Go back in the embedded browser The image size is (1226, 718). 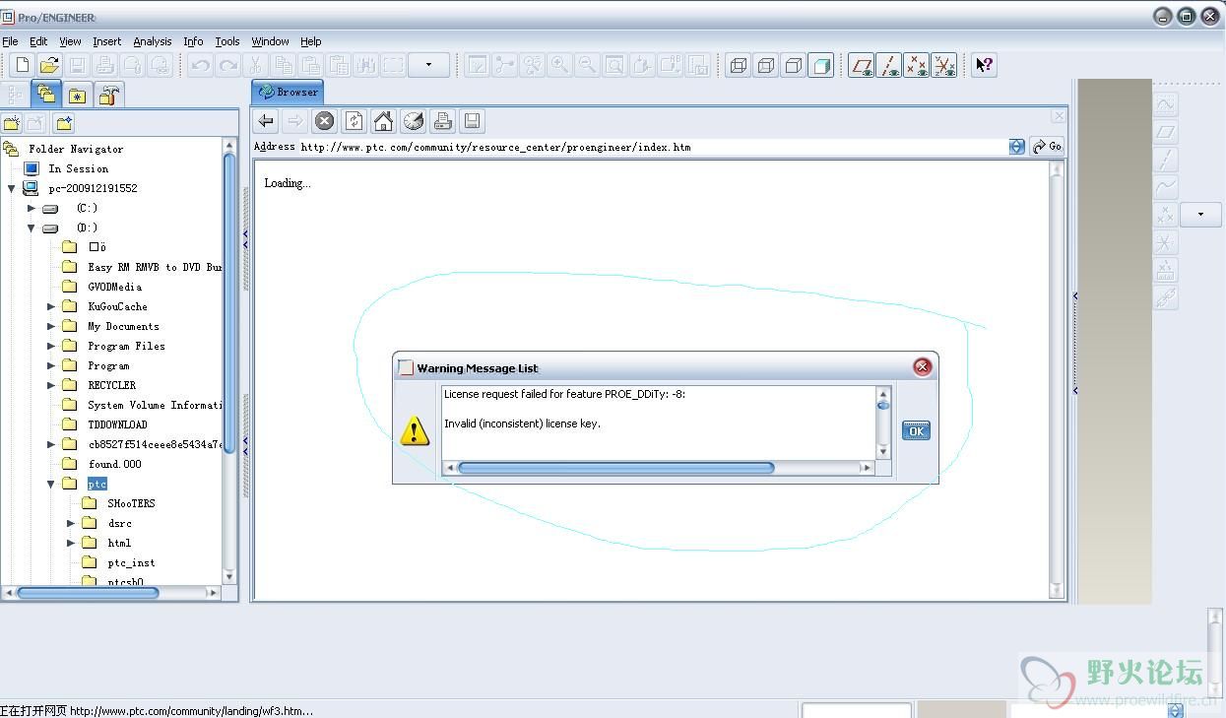[266, 121]
